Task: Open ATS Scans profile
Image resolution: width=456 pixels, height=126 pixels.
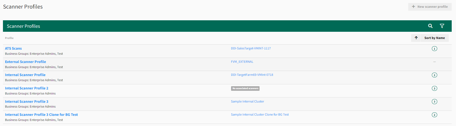Action: click(x=13, y=48)
